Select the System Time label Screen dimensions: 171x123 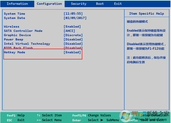click(x=14, y=14)
